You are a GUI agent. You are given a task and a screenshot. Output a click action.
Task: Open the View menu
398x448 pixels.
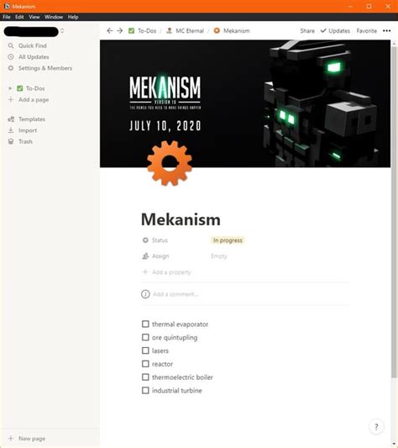pos(34,17)
